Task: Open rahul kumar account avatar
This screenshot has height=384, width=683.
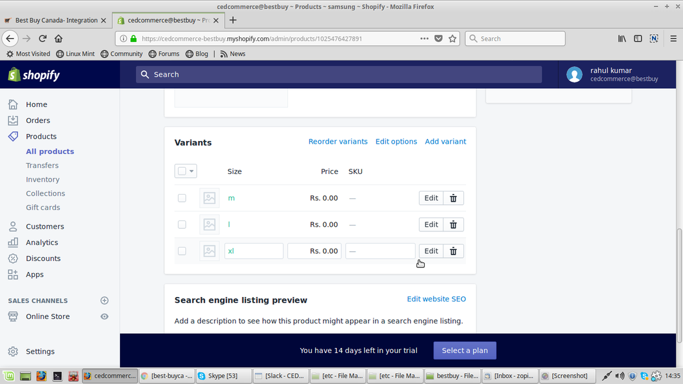Action: click(574, 75)
